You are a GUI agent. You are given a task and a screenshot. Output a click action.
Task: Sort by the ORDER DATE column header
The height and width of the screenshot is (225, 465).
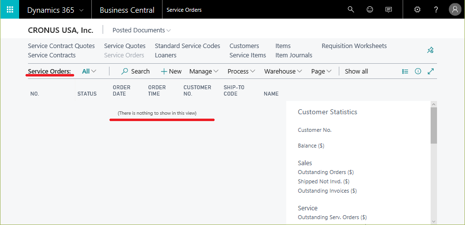click(122, 91)
